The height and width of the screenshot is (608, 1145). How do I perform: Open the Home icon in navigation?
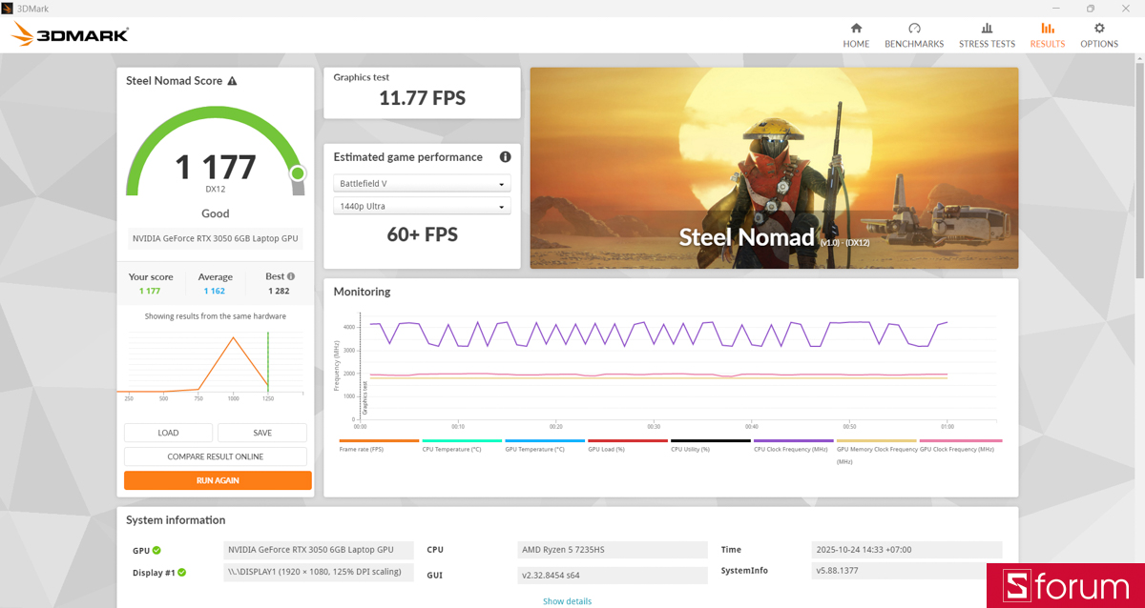[856, 29]
